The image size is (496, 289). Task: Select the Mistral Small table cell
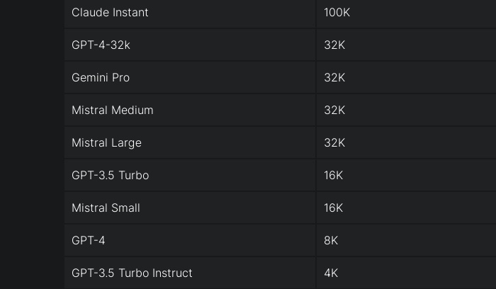point(106,208)
